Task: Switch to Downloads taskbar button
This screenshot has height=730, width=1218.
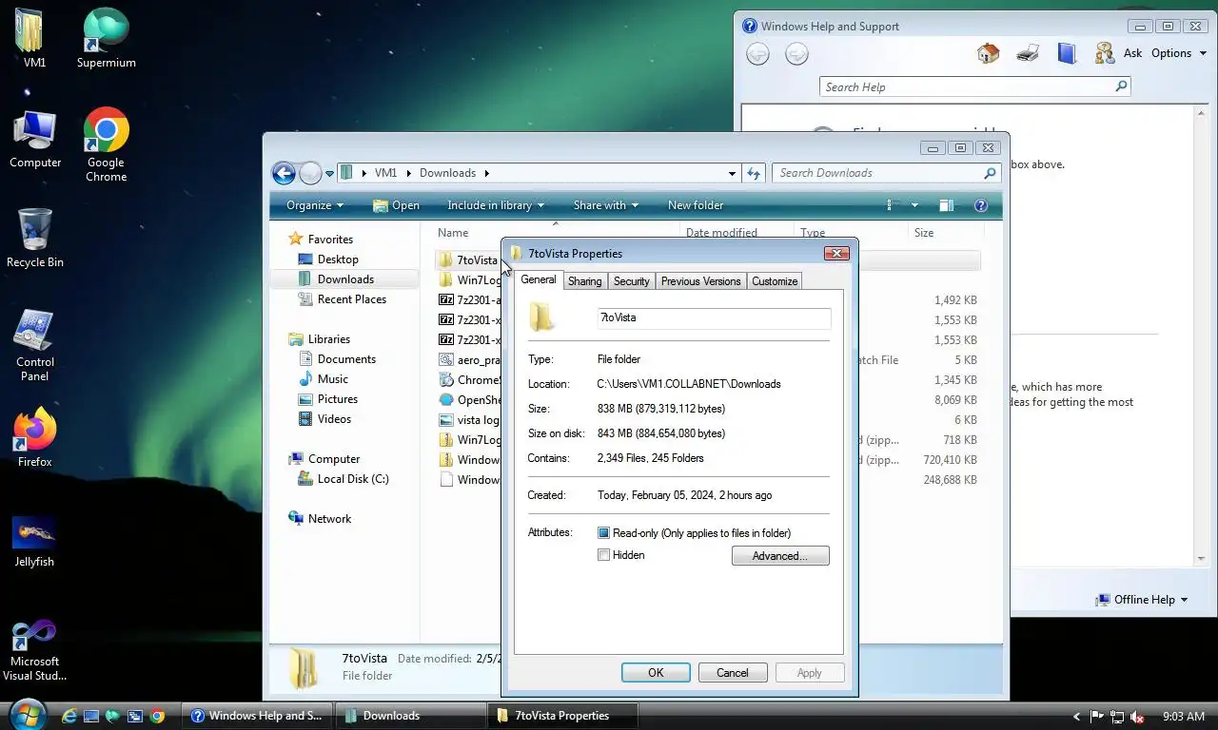Action: tap(411, 716)
